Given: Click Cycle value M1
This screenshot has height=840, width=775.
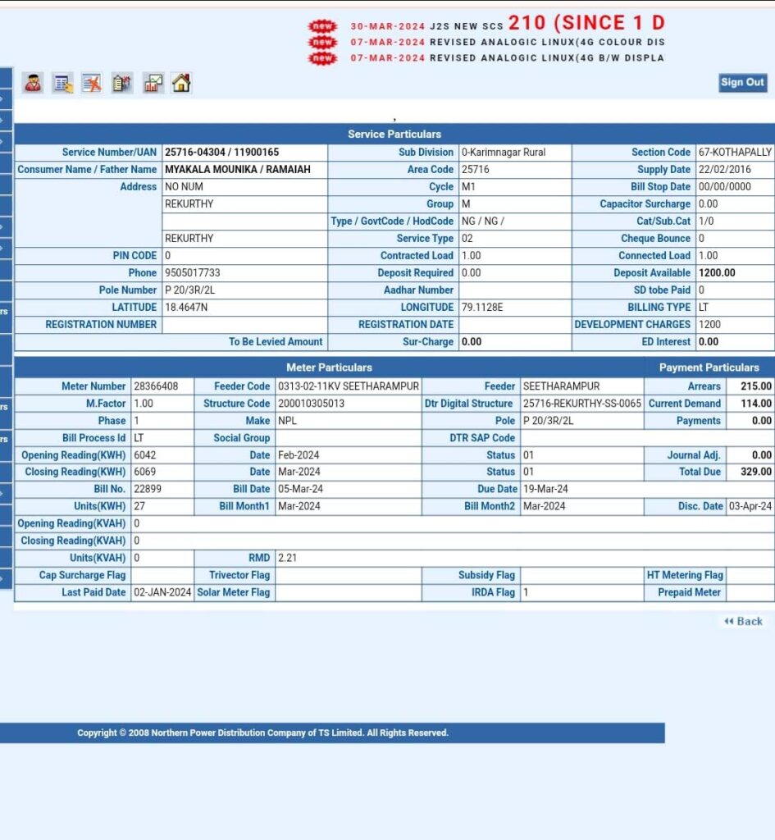Looking at the screenshot, I should coord(468,186).
